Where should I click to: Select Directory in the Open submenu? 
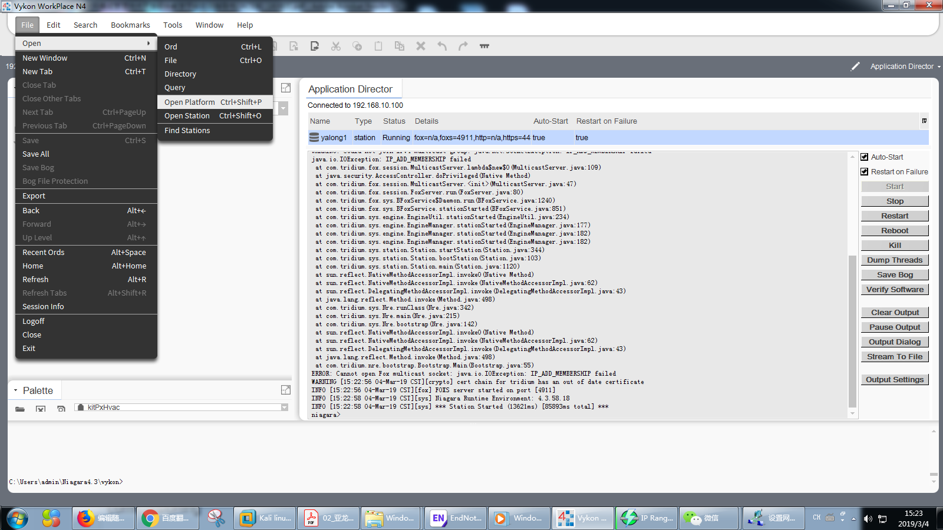[x=215, y=74]
